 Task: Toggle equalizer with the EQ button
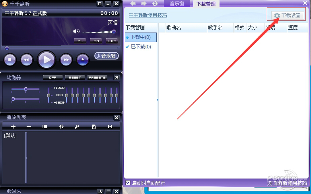[96, 41]
